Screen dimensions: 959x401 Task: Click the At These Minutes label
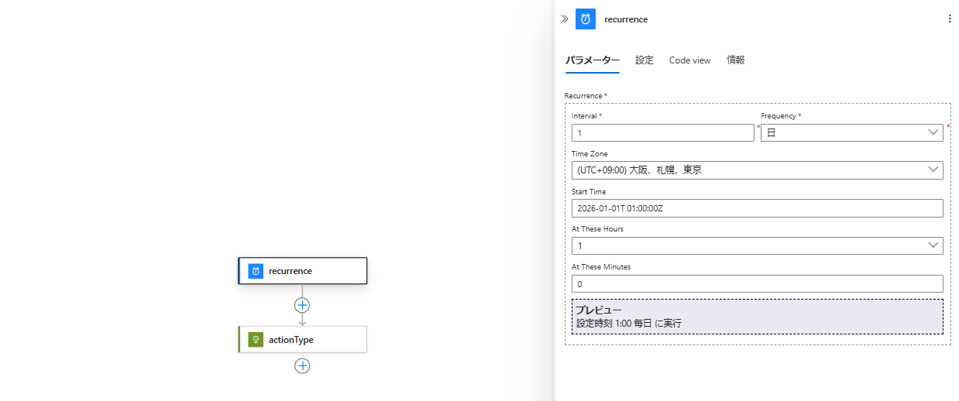601,266
